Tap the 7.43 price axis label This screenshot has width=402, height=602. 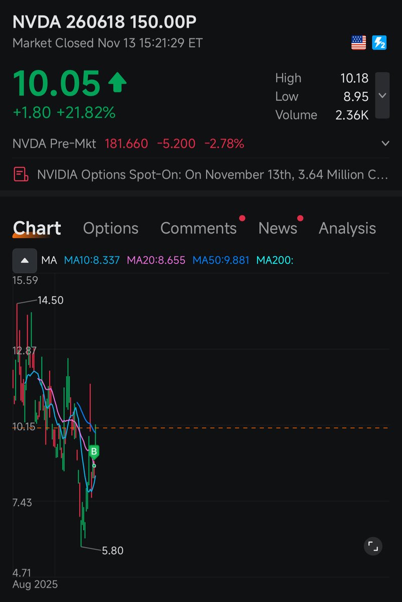[x=22, y=503]
